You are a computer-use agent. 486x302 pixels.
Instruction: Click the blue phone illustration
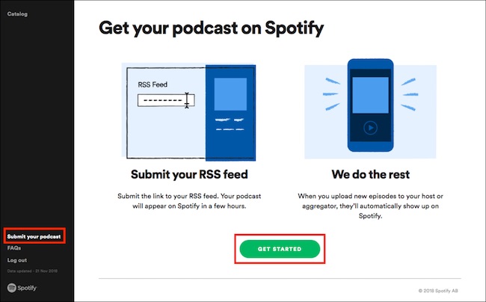tap(369, 104)
